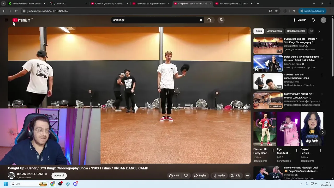The height and width of the screenshot is (188, 334).
Task: Select the Tümü filter chip
Action: pos(259,31)
